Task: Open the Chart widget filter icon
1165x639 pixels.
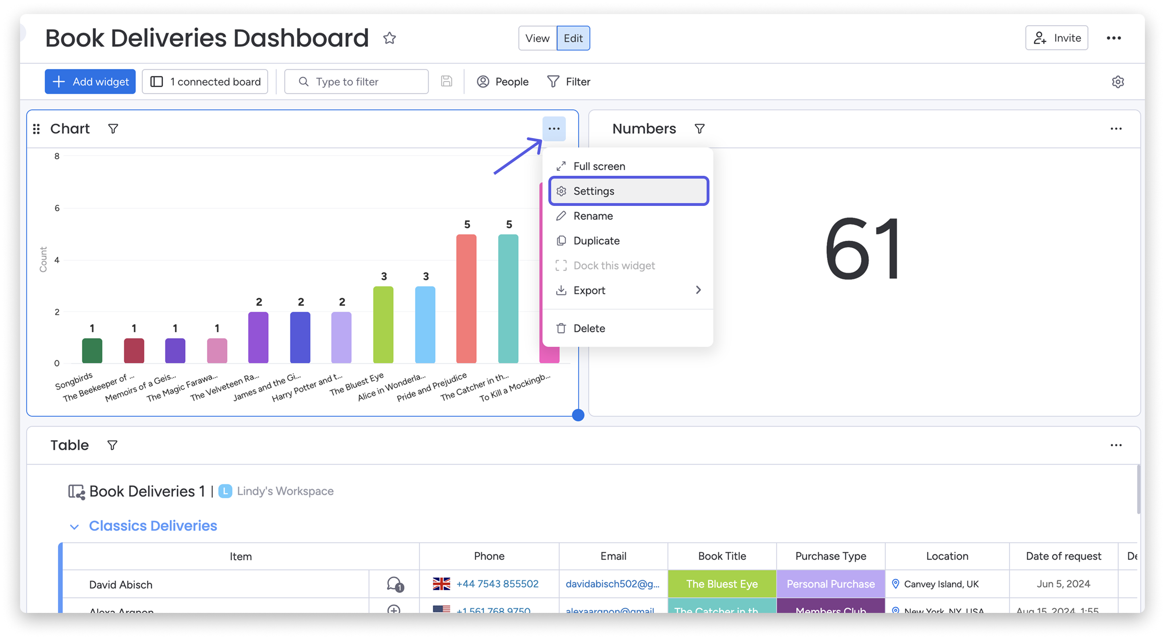Action: pos(113,129)
